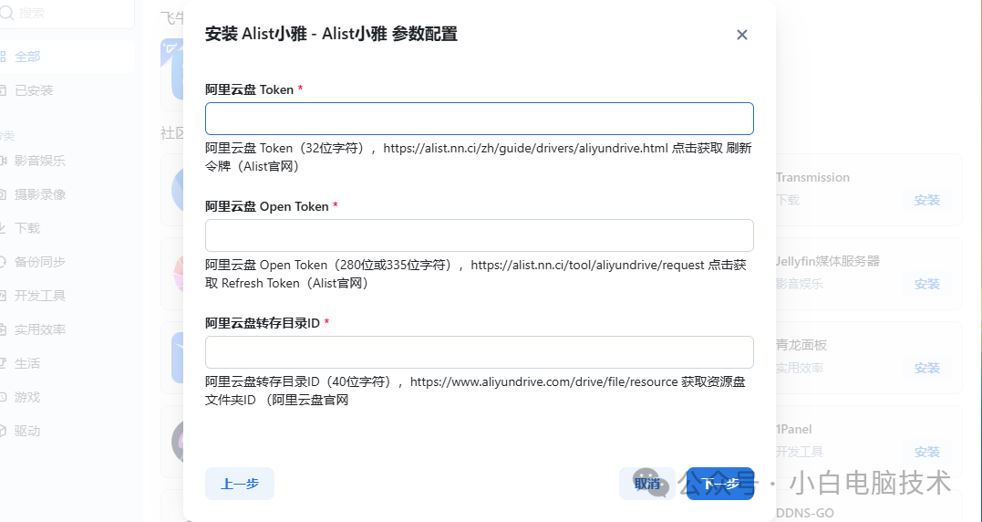Click the 阿里云盘 Token field label
This screenshot has width=982, height=522.
coord(249,89)
